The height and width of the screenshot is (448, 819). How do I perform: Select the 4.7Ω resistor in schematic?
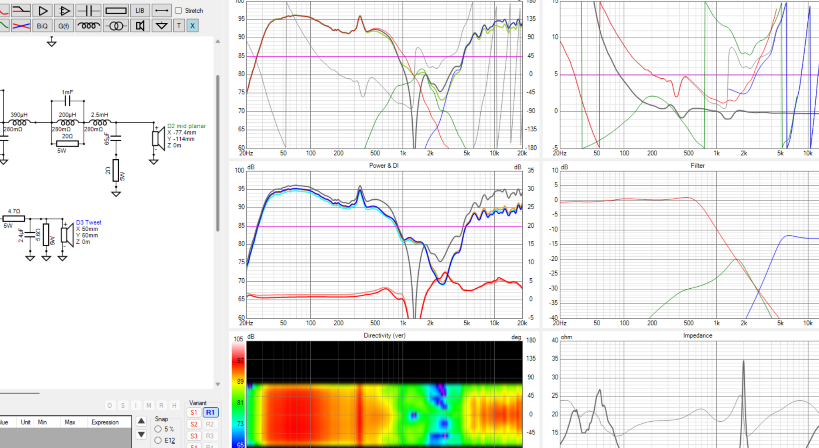[14, 218]
